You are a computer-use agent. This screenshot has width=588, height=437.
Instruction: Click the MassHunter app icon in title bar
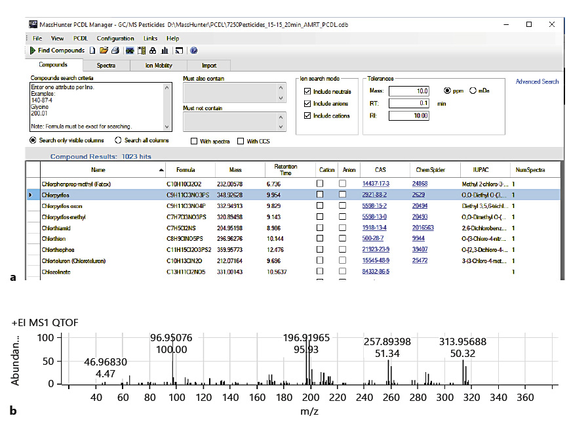[x=33, y=24]
